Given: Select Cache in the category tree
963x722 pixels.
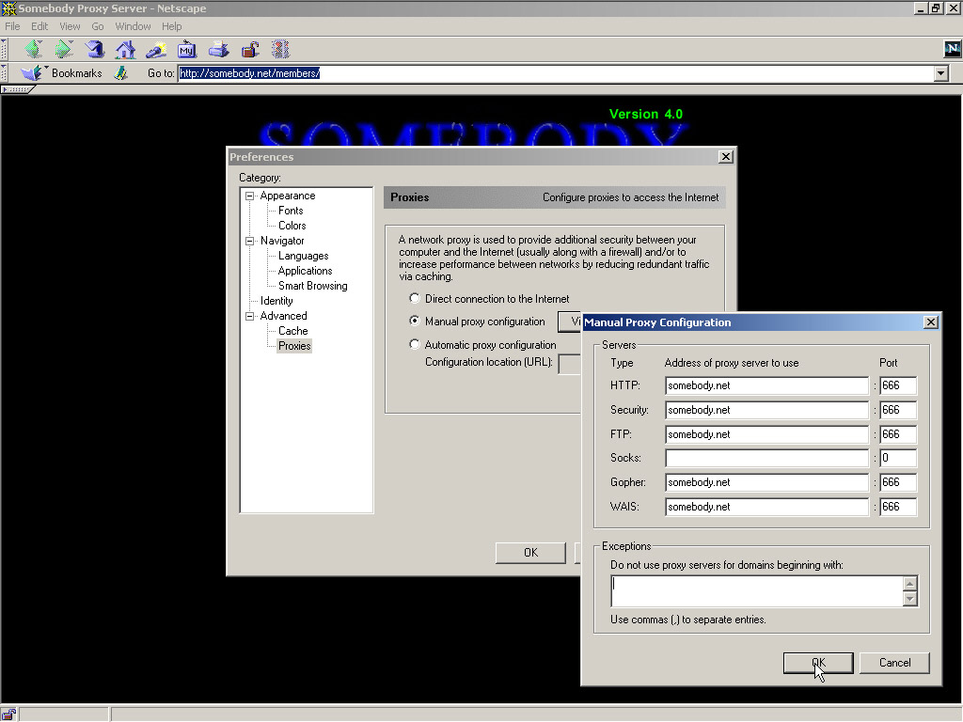Looking at the screenshot, I should (x=293, y=331).
